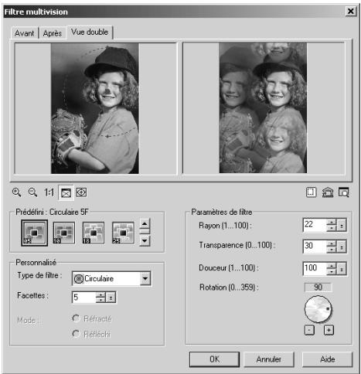The height and width of the screenshot is (374, 361).
Task: Select the Réfléchi mode radio button
Action: click(x=76, y=334)
